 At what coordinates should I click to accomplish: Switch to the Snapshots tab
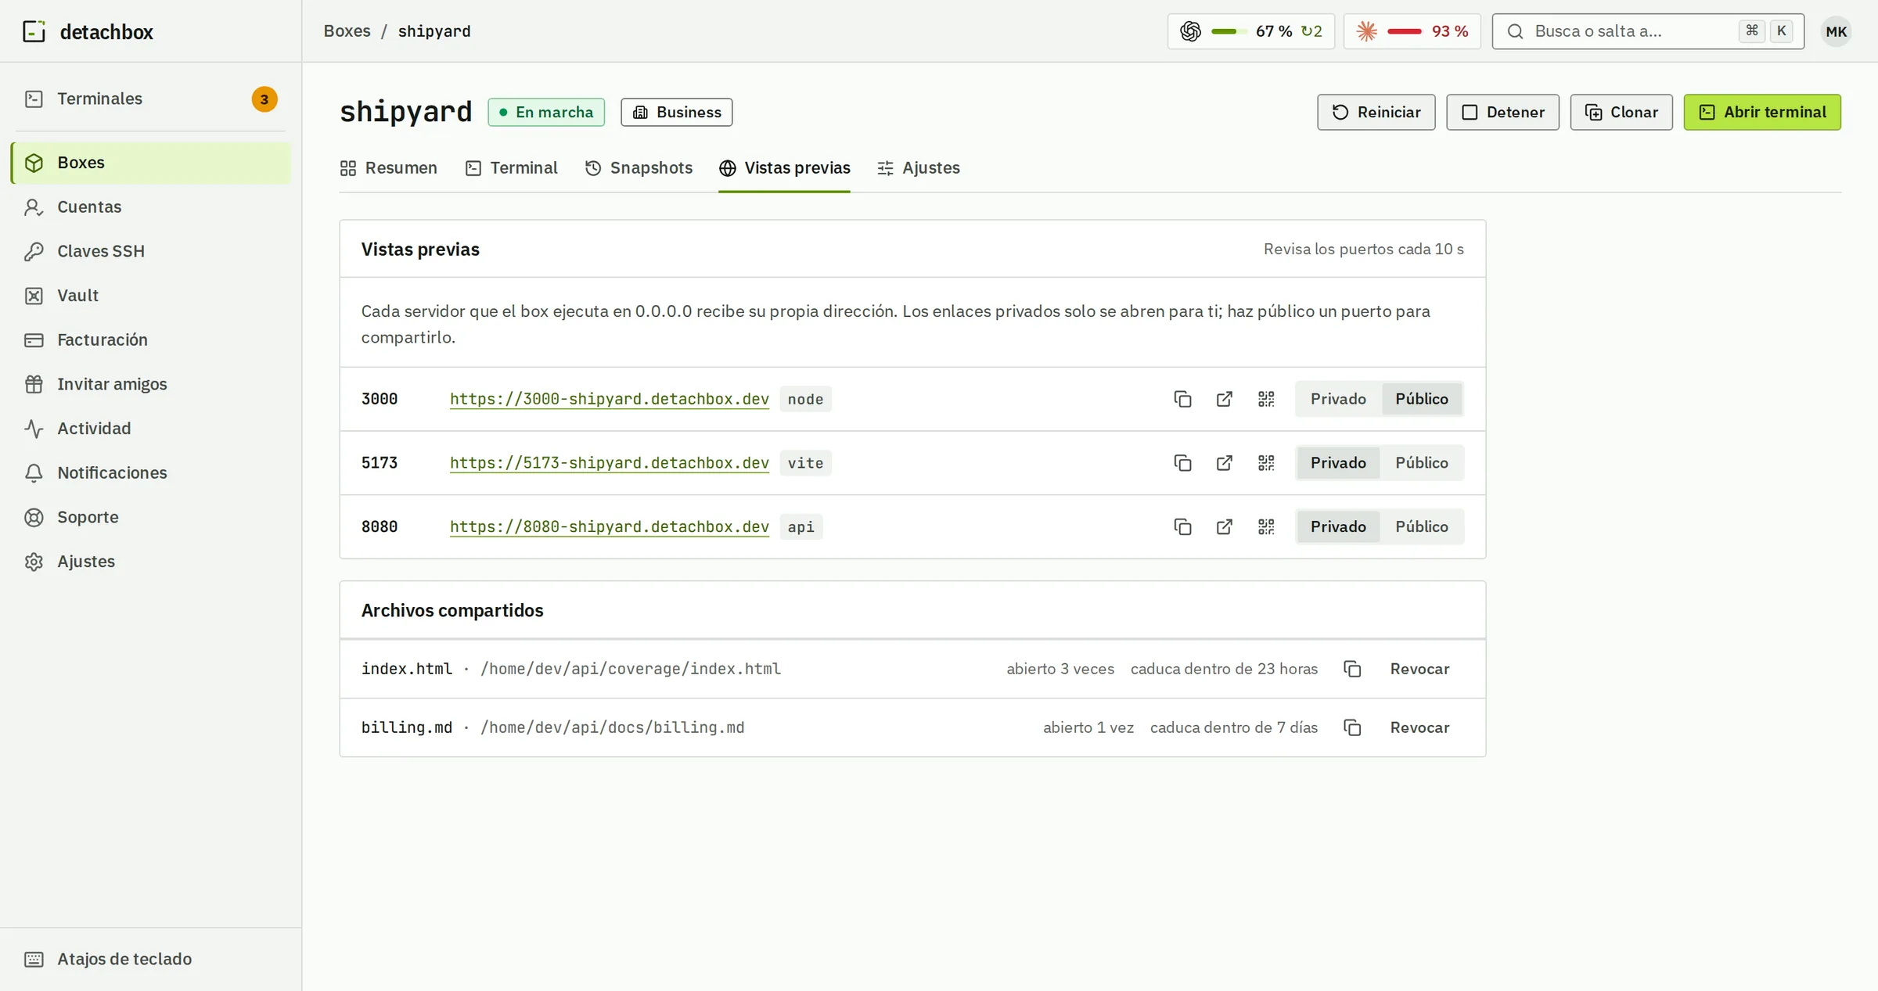[x=639, y=168]
